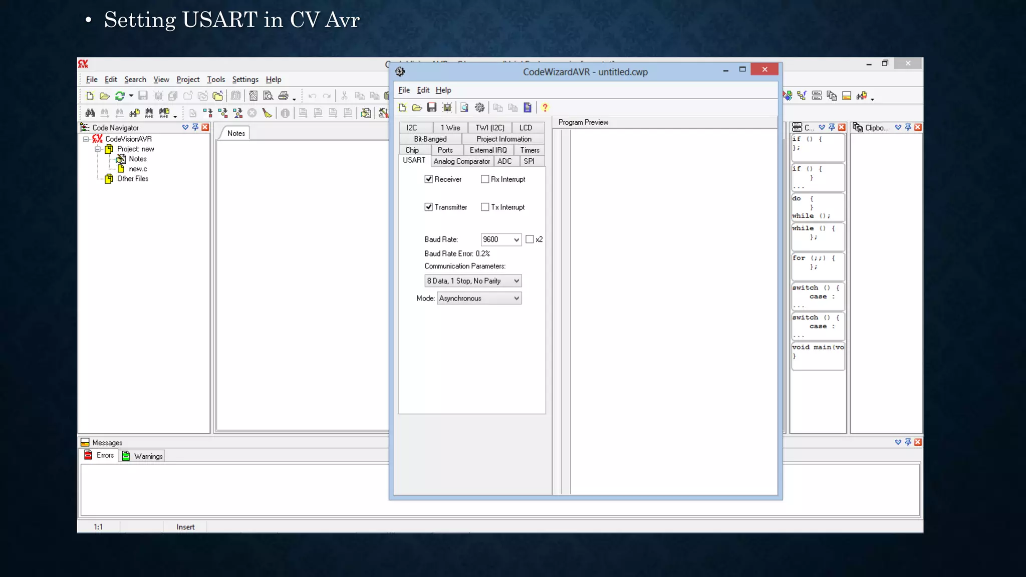Click Page Setup wrench icon in main toolbar

(x=253, y=96)
